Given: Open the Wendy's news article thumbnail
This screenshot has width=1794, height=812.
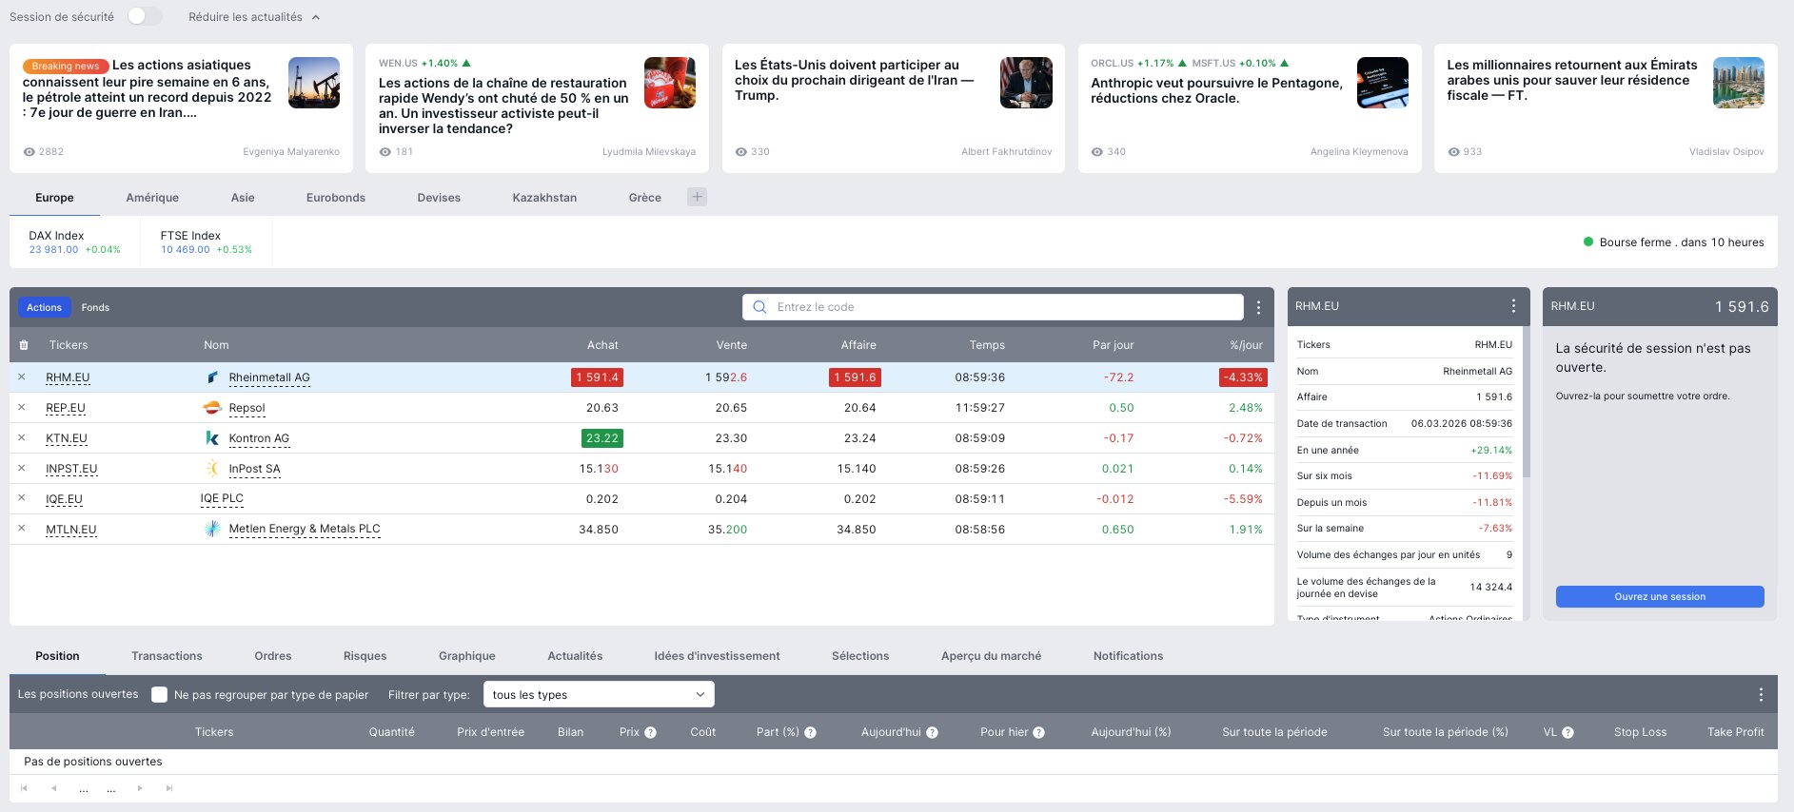Looking at the screenshot, I should [670, 83].
